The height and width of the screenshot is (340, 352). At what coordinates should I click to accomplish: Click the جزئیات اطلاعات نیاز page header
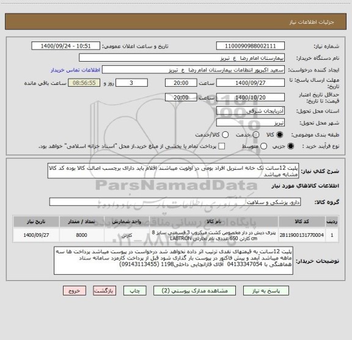tap(312, 22)
